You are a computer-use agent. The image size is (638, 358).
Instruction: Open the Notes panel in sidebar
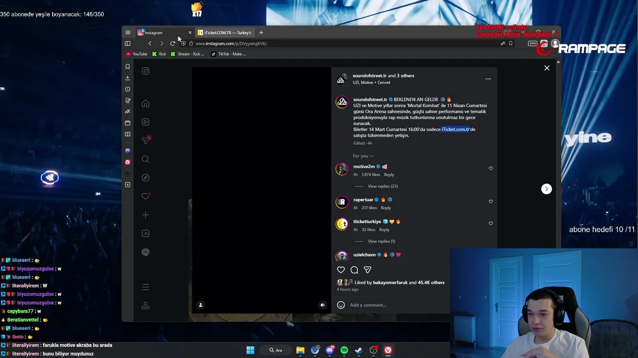[128, 100]
